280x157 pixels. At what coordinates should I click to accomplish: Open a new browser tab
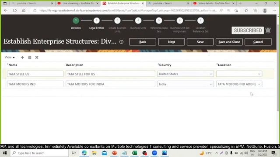coord(240,3)
